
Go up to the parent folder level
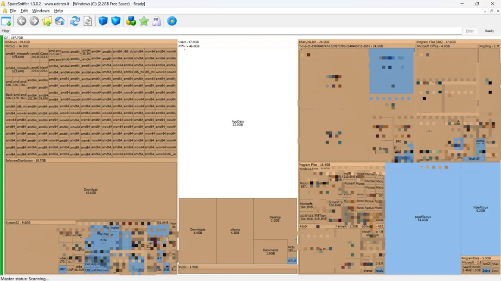tap(47, 21)
